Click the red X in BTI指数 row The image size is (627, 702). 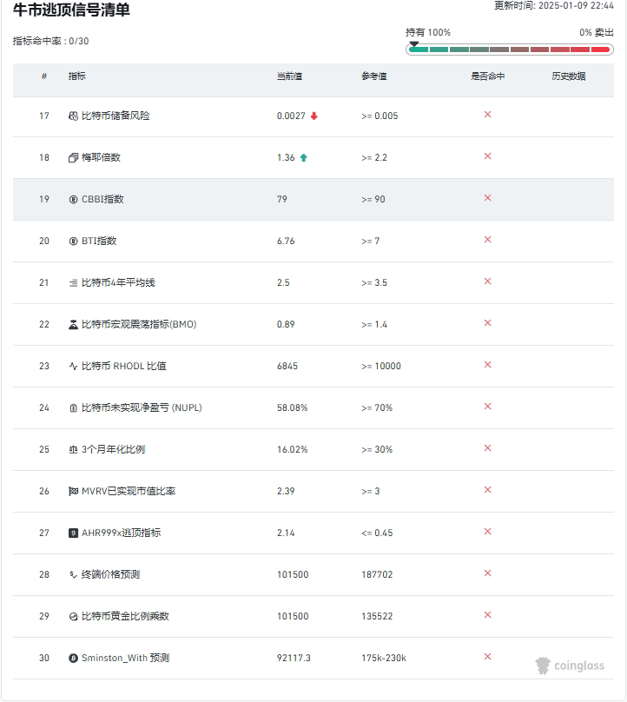pos(488,240)
